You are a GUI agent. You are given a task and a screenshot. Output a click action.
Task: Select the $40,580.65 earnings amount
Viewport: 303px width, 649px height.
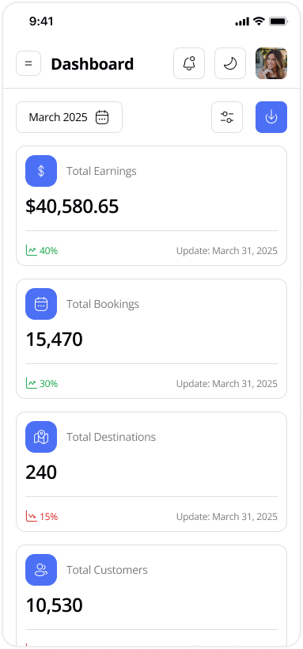(x=72, y=207)
